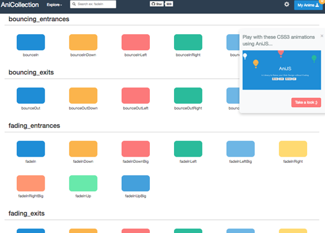This screenshot has height=233, width=325.
Task: Click the fadeInRightBig label
Action: [x=30, y=196]
